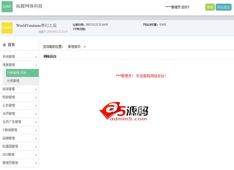Expand the 系统管理 arrow
The width and height of the screenshot is (234, 170).
pyautogui.click(x=36, y=57)
